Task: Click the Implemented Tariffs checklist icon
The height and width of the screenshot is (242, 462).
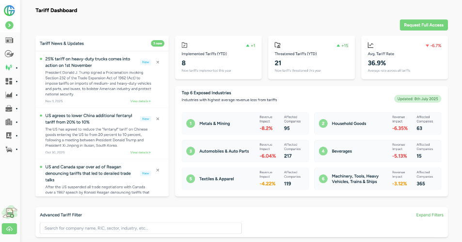Action: pyautogui.click(x=184, y=45)
